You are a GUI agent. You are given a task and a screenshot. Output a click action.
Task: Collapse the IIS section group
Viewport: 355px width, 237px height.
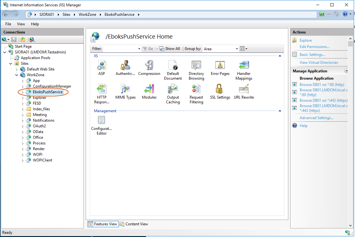(x=280, y=56)
